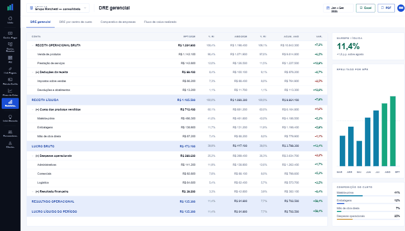Select the Administrativas expense row

(177, 165)
